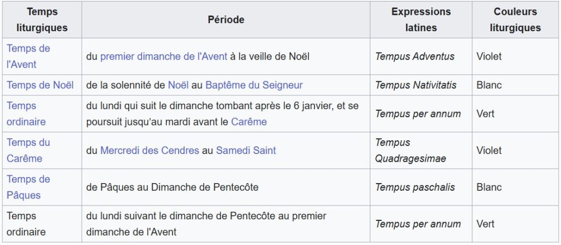Viewport: 561px width, 245px height.
Task: Click the non-linked Temps ordinaire cell in last row
Action: point(42,224)
